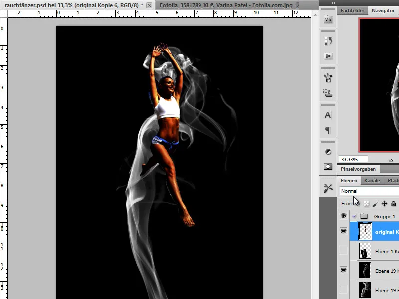Viewport: 399px width, 299px height.
Task: Click the original Kopie layer name
Action: pyautogui.click(x=387, y=232)
